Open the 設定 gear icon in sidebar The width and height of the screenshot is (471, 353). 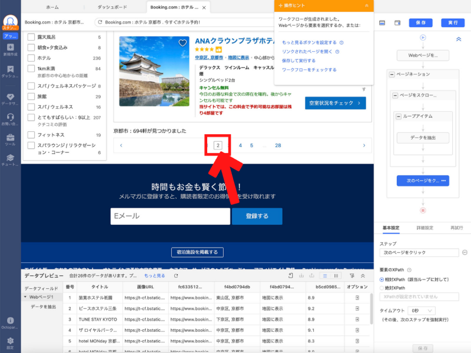[10, 341]
